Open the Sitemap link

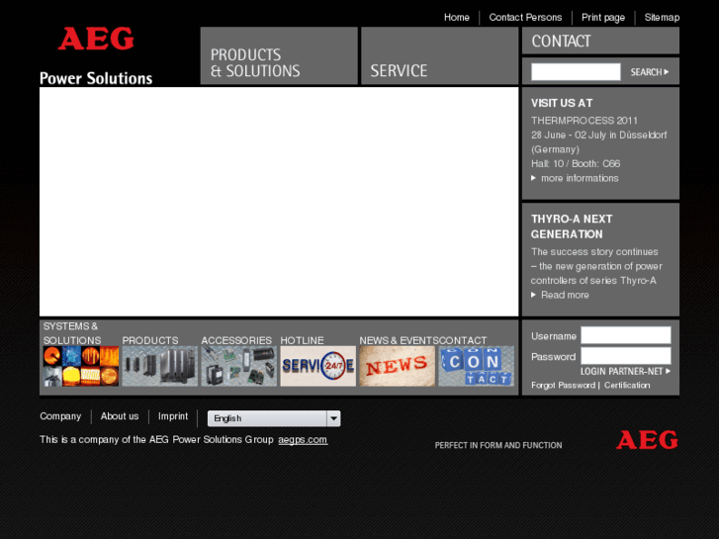pyautogui.click(x=662, y=18)
